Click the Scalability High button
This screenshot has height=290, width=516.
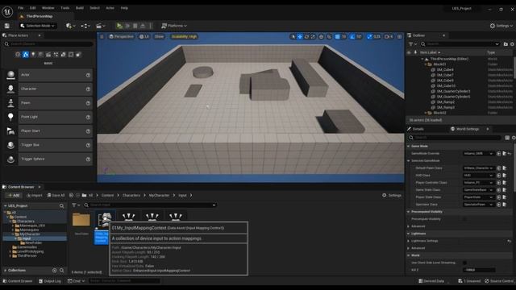[x=184, y=36]
